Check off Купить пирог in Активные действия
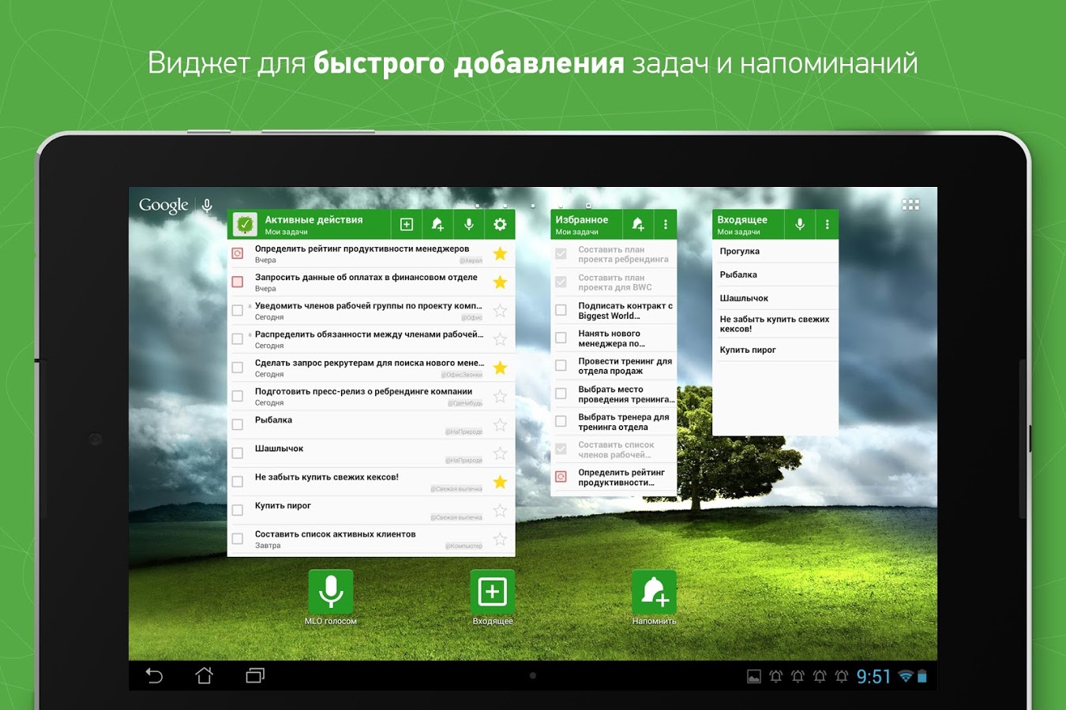1066x710 pixels. click(x=238, y=510)
